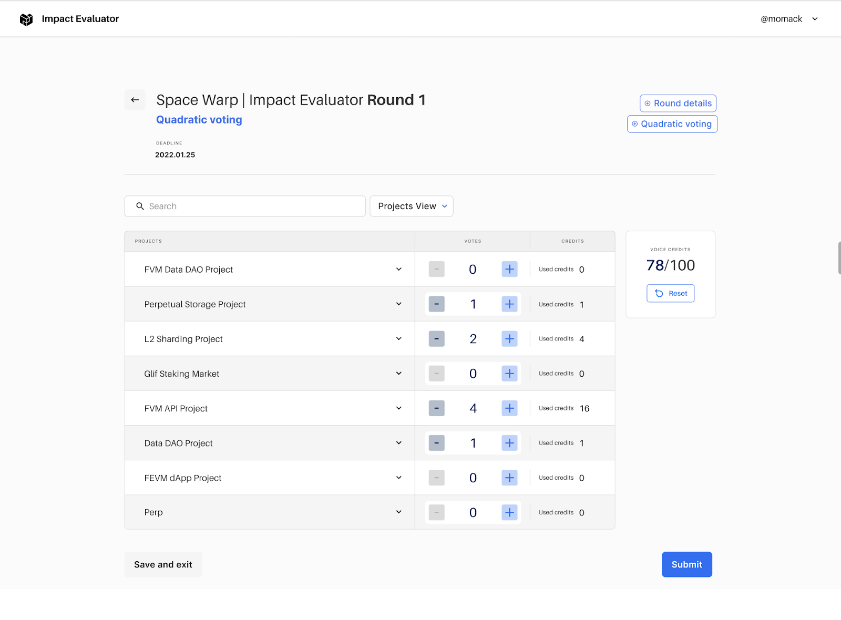Add a vote to FEVM dApp Project
This screenshot has width=841, height=620.
tap(509, 478)
